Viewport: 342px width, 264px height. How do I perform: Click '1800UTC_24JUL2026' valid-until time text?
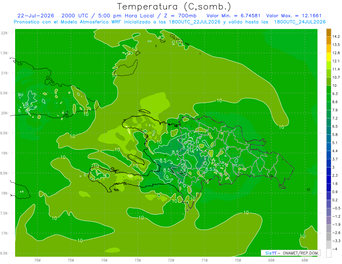300,22
